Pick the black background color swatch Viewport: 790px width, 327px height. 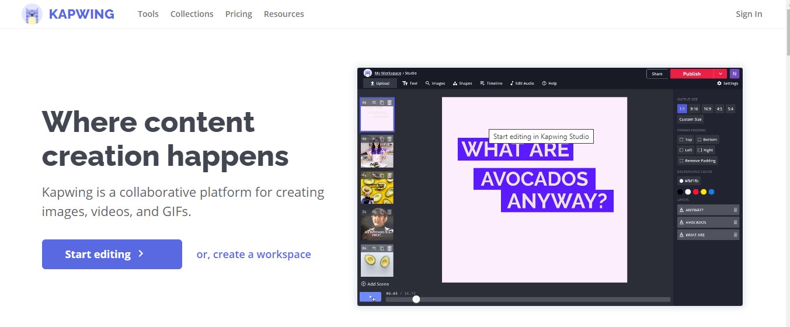680,192
